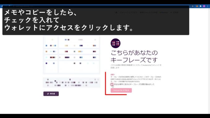Open the Chrome three-dot menu
Screen dimensions: 210x118
click(208, 6)
